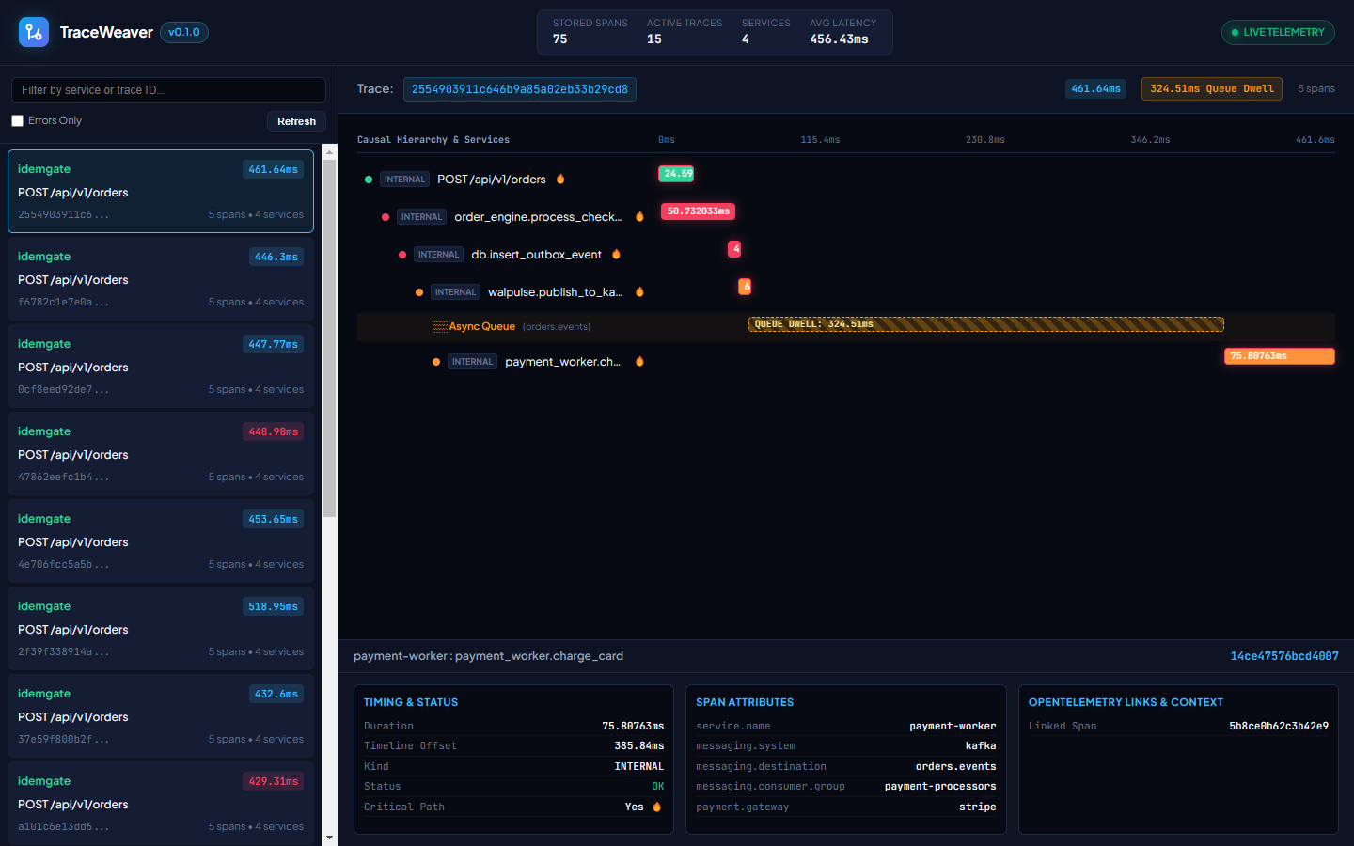Click the TraceWeaver logo icon
The image size is (1354, 846).
(34, 32)
